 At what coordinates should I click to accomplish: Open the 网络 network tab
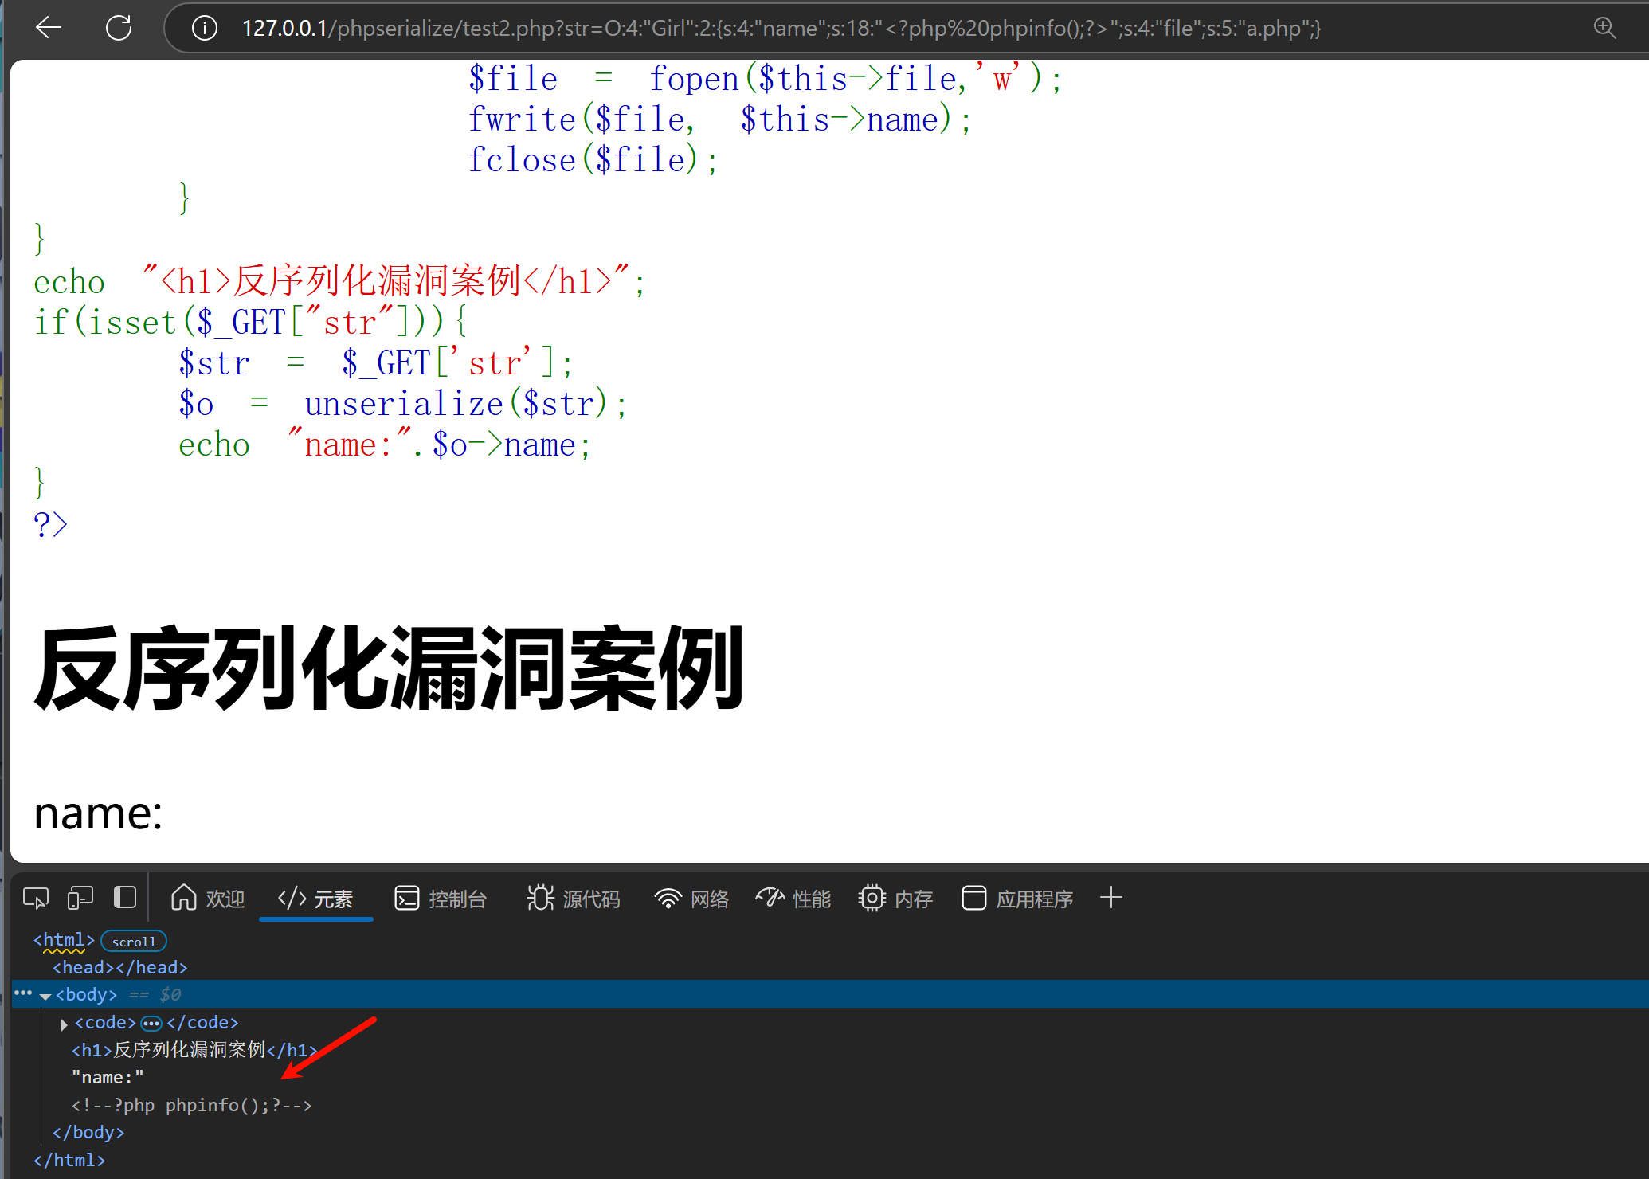pos(692,899)
